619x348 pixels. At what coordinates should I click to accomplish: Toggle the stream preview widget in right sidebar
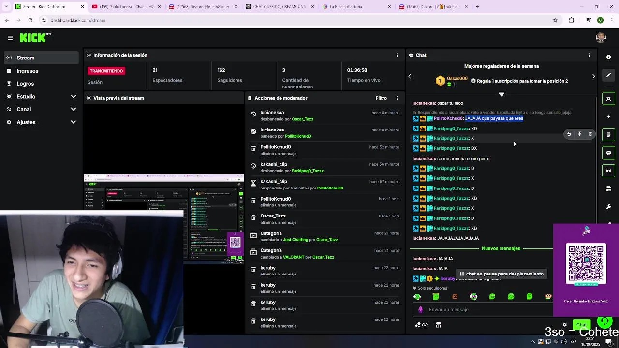pyautogui.click(x=608, y=99)
